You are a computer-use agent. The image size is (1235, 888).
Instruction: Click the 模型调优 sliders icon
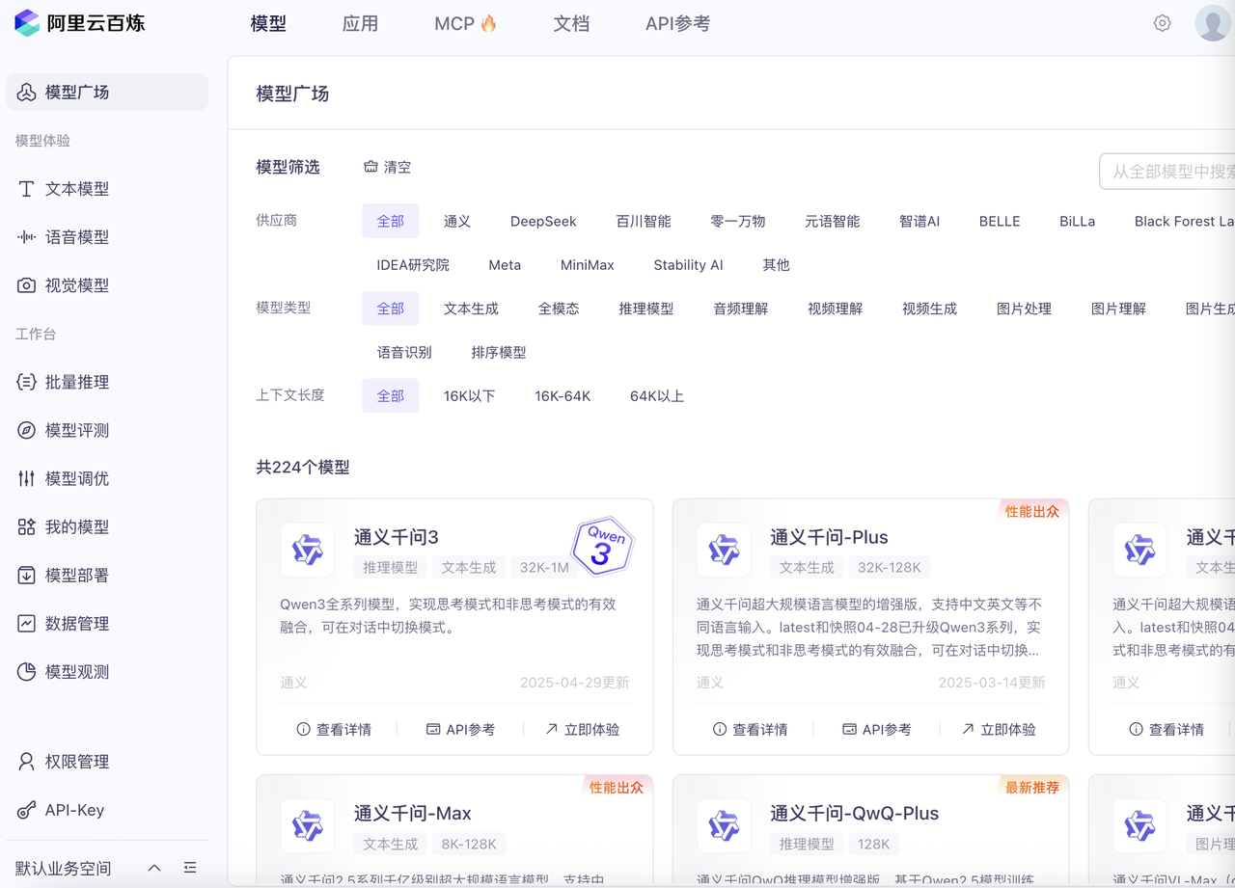coord(26,478)
